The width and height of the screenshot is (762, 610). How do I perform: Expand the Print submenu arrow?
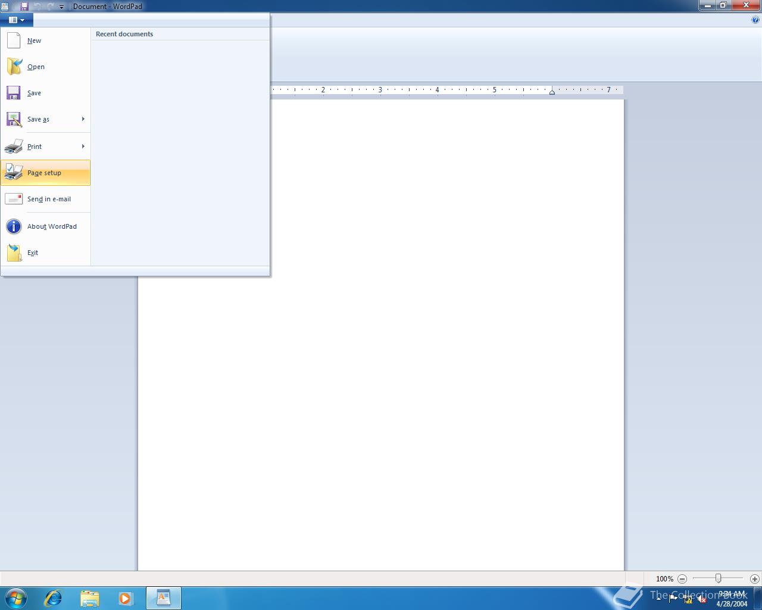pos(83,147)
